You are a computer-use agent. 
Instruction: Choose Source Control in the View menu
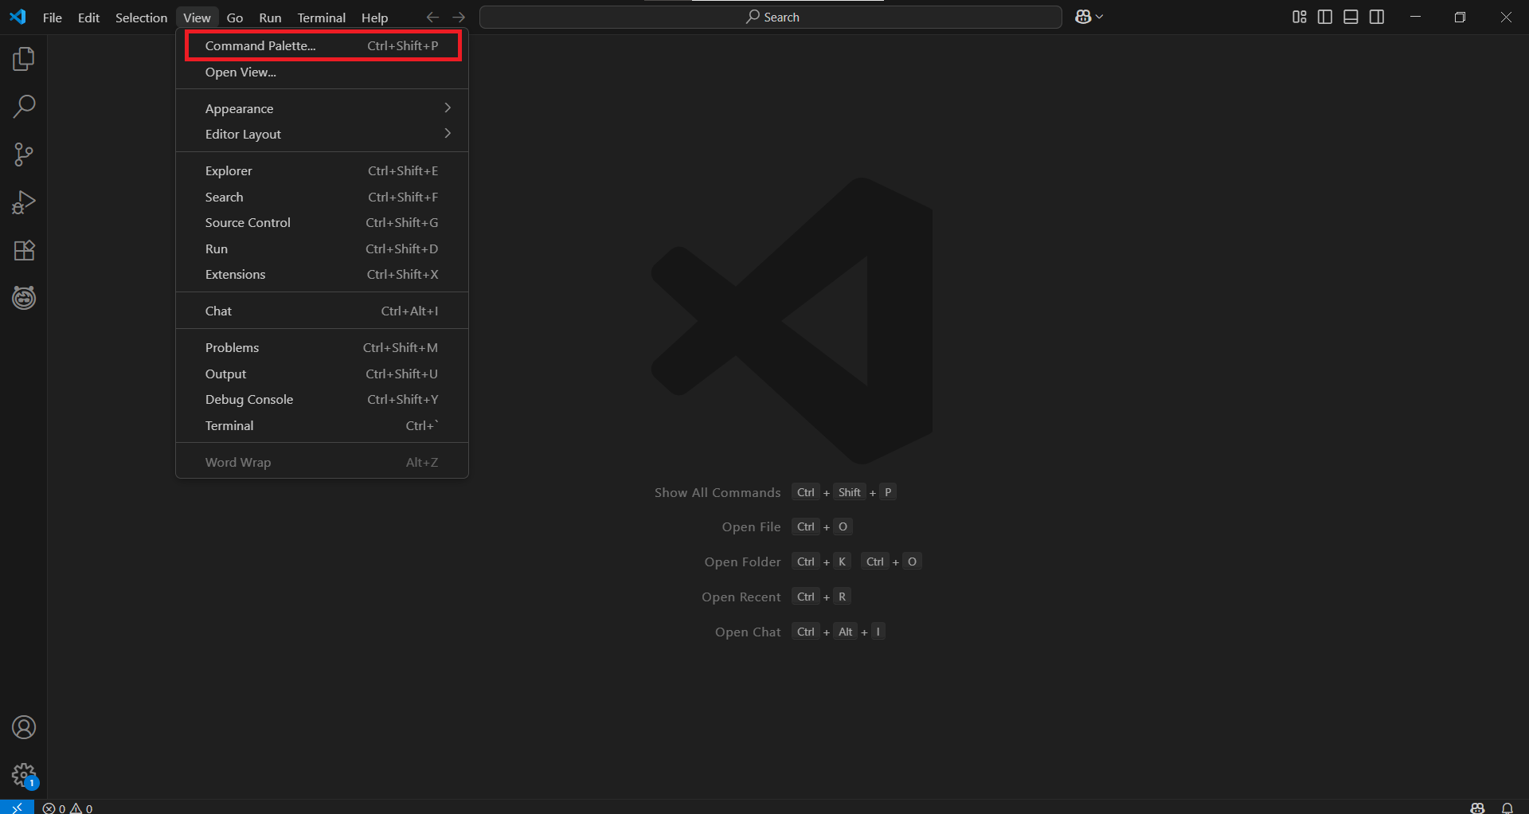point(322,222)
